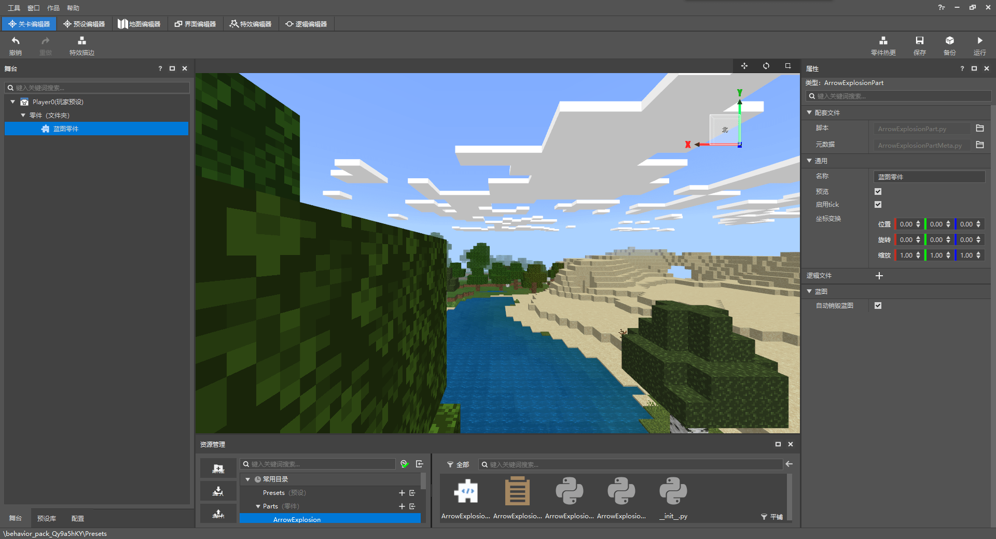Toggle the 启用tick checkbox
This screenshot has height=539, width=996.
click(x=878, y=205)
